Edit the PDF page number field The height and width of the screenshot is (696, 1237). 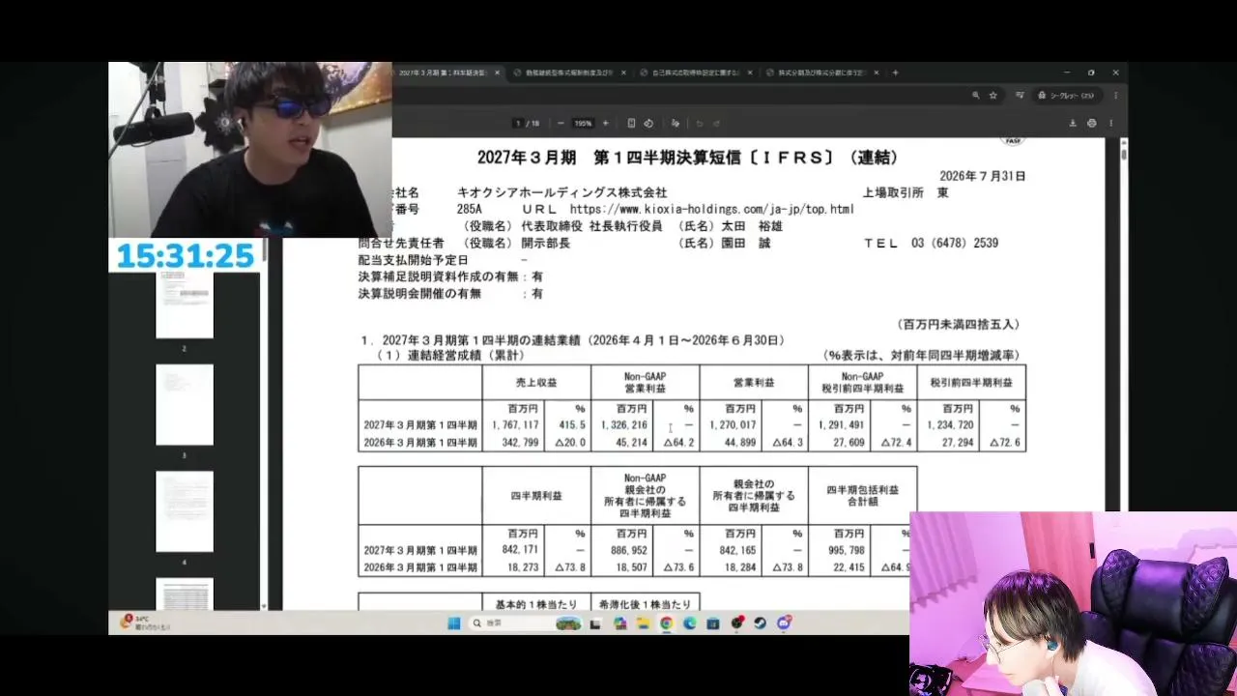click(x=519, y=124)
